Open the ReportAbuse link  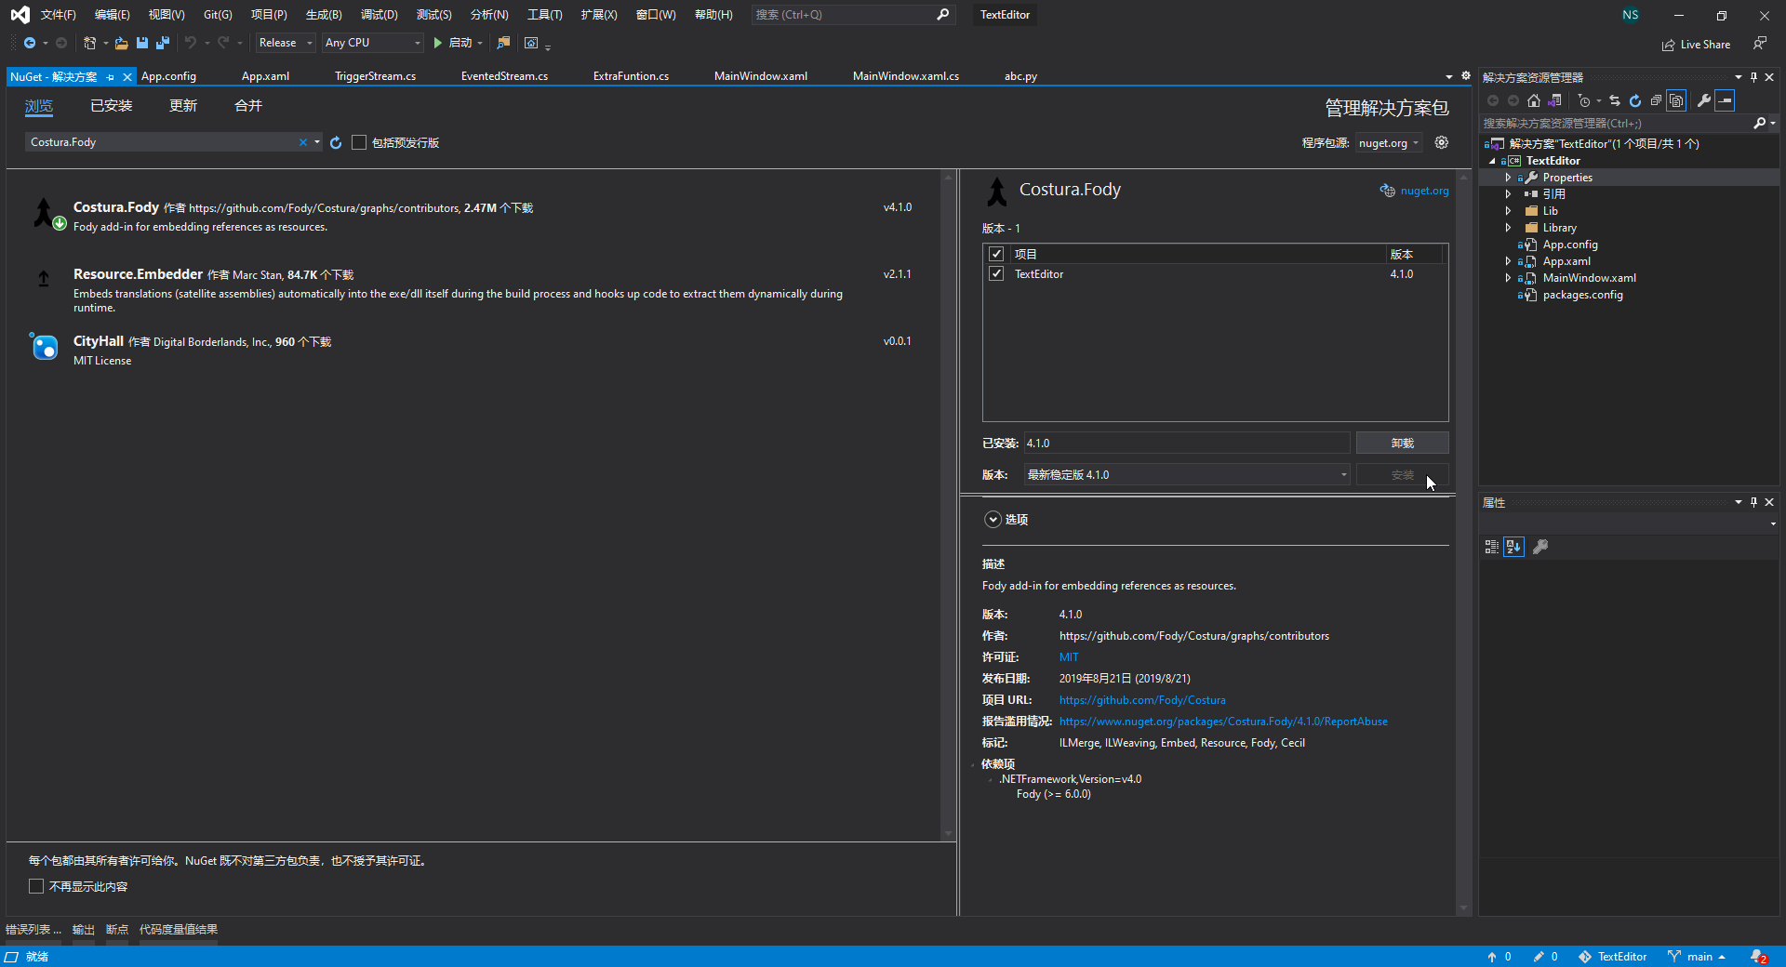(1223, 722)
